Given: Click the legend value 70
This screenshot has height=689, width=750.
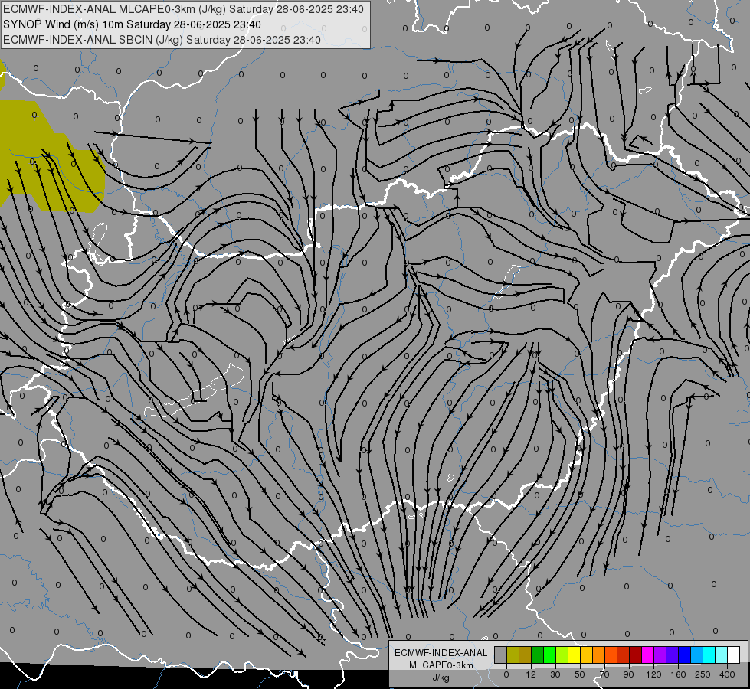Looking at the screenshot, I should coord(604,674).
